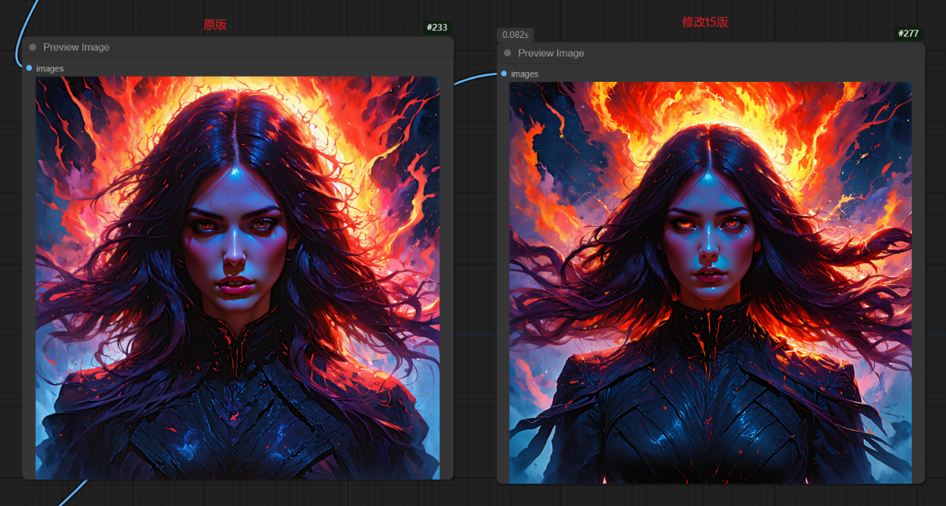Viewport: 946px width, 506px height.
Task: Select the red '原版' text label
Action: (214, 25)
